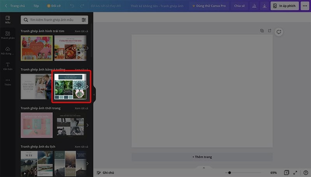Viewport: 311px width, 177px height.
Task: Switch to the Văn bản tab
Action: tap(8, 66)
